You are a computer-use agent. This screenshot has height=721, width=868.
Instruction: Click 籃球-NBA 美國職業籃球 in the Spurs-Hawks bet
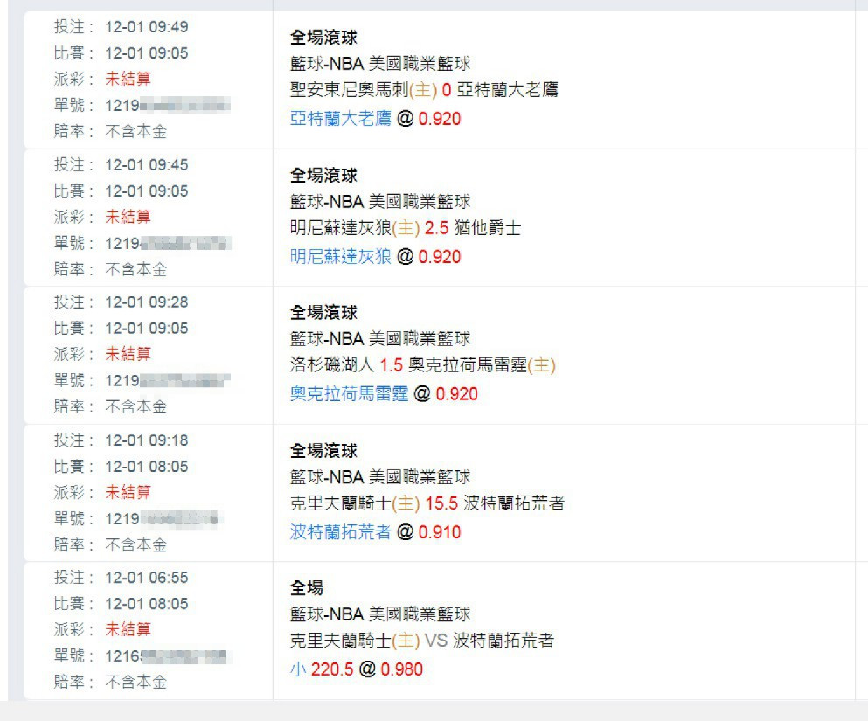(380, 64)
